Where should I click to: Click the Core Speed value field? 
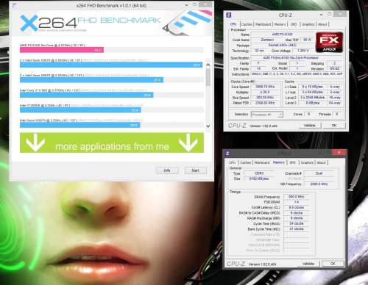[x=265, y=87]
